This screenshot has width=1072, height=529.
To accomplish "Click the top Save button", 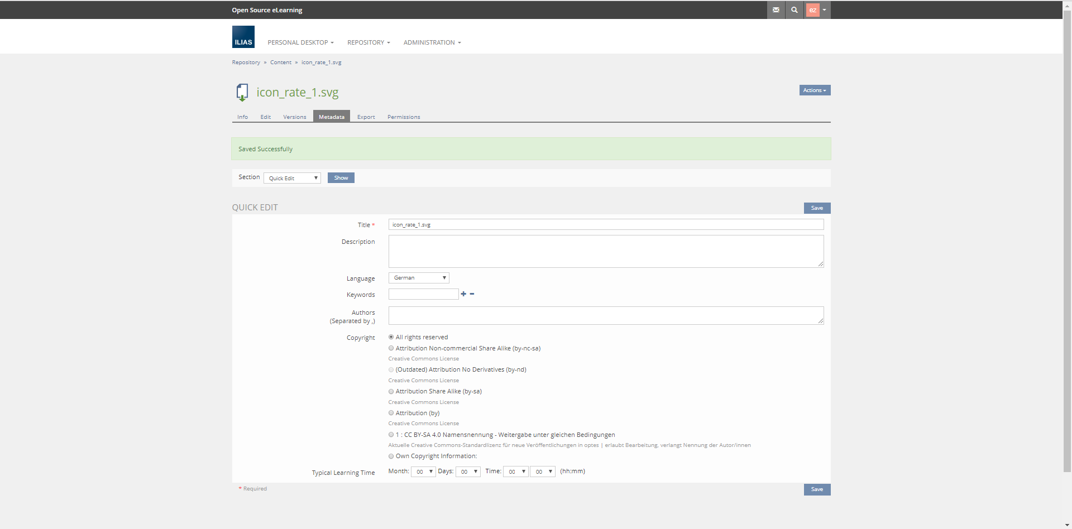I will (817, 208).
